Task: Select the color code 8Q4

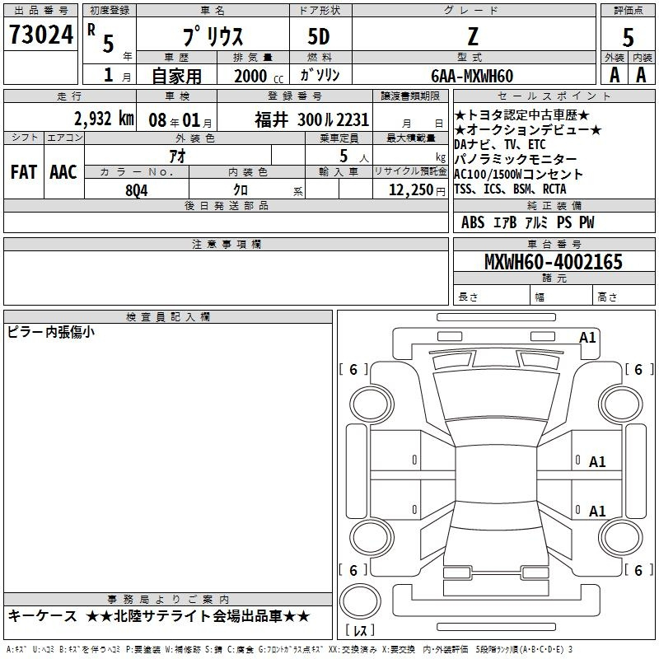Action: pyautogui.click(x=137, y=189)
